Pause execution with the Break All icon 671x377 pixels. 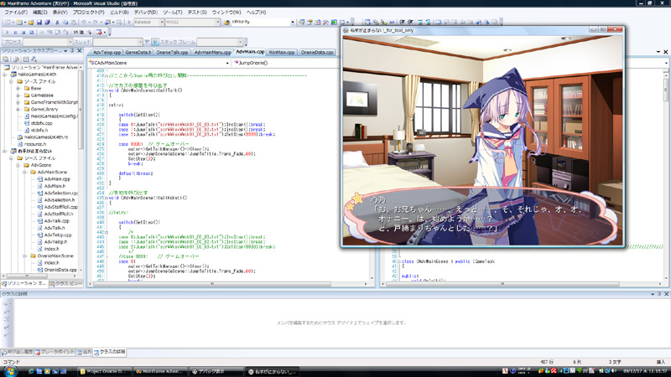coord(15,32)
